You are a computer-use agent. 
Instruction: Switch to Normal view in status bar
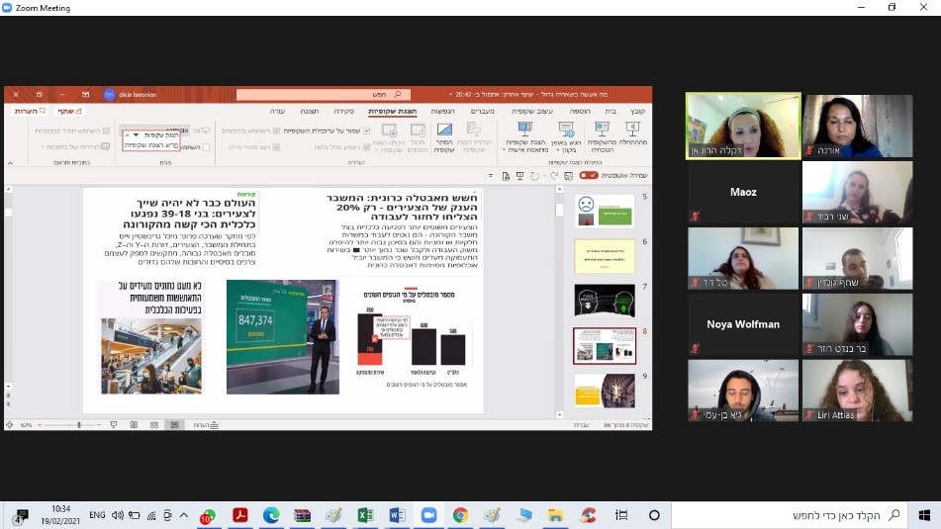(x=174, y=424)
